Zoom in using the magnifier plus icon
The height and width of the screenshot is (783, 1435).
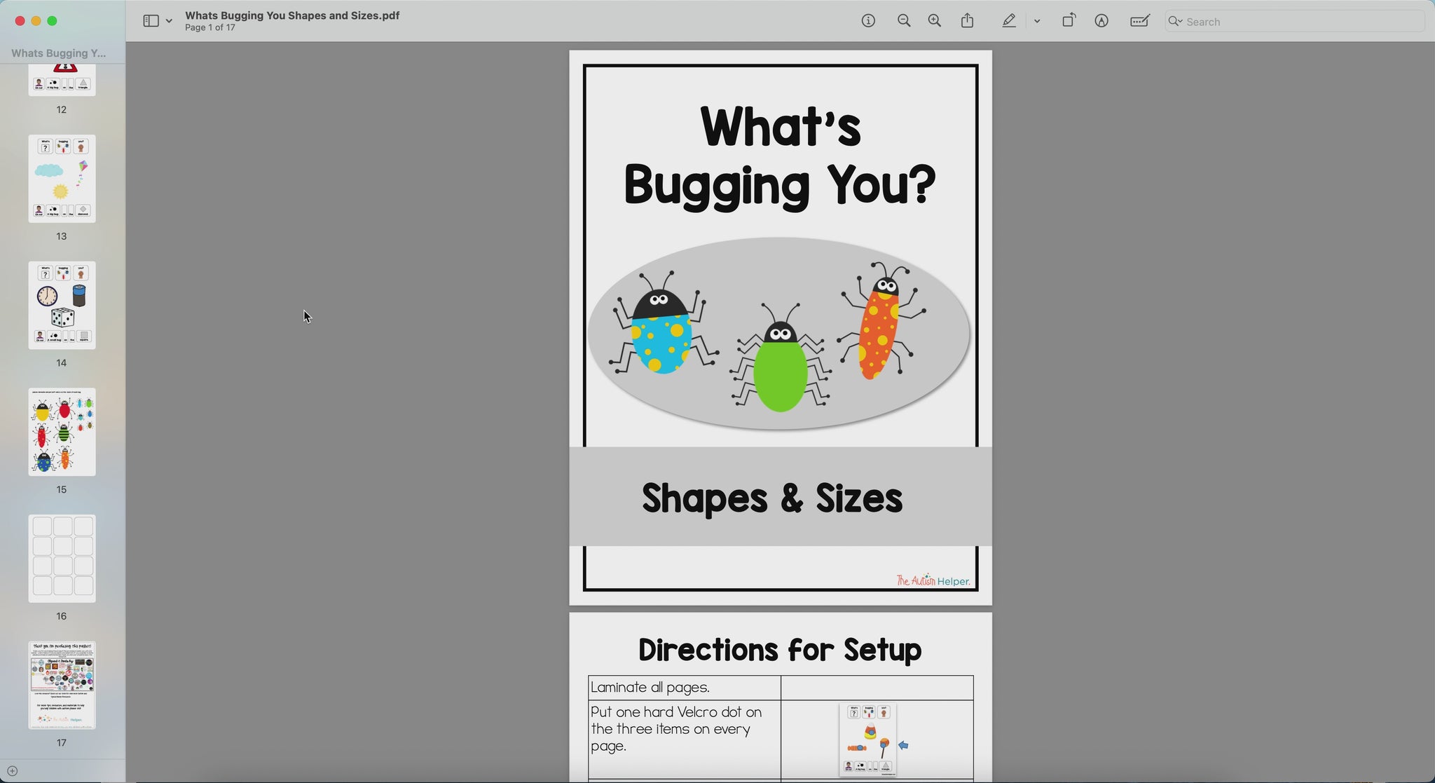click(x=935, y=21)
